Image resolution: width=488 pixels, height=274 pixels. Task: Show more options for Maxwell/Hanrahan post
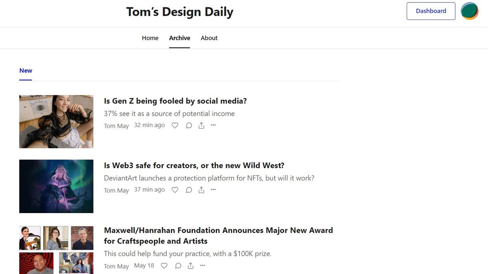[203, 265]
